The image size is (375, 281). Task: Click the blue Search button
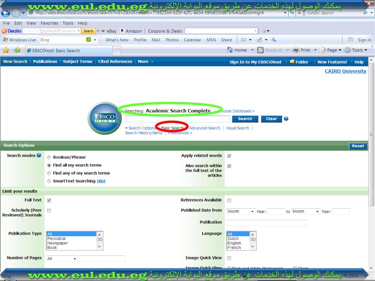(245, 119)
